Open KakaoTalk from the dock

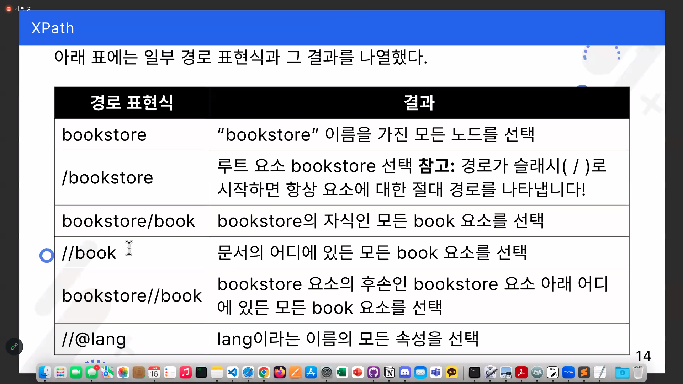pos(452,373)
